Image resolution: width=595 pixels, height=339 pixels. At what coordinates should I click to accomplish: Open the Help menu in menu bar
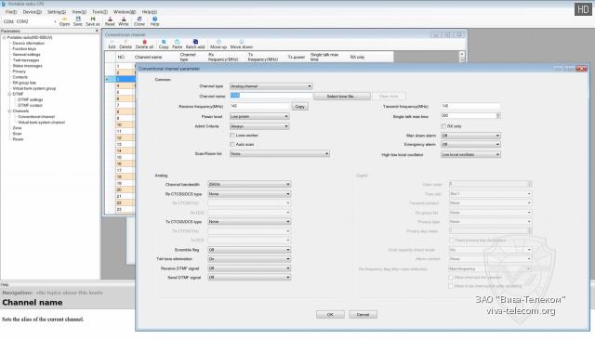coord(149,12)
